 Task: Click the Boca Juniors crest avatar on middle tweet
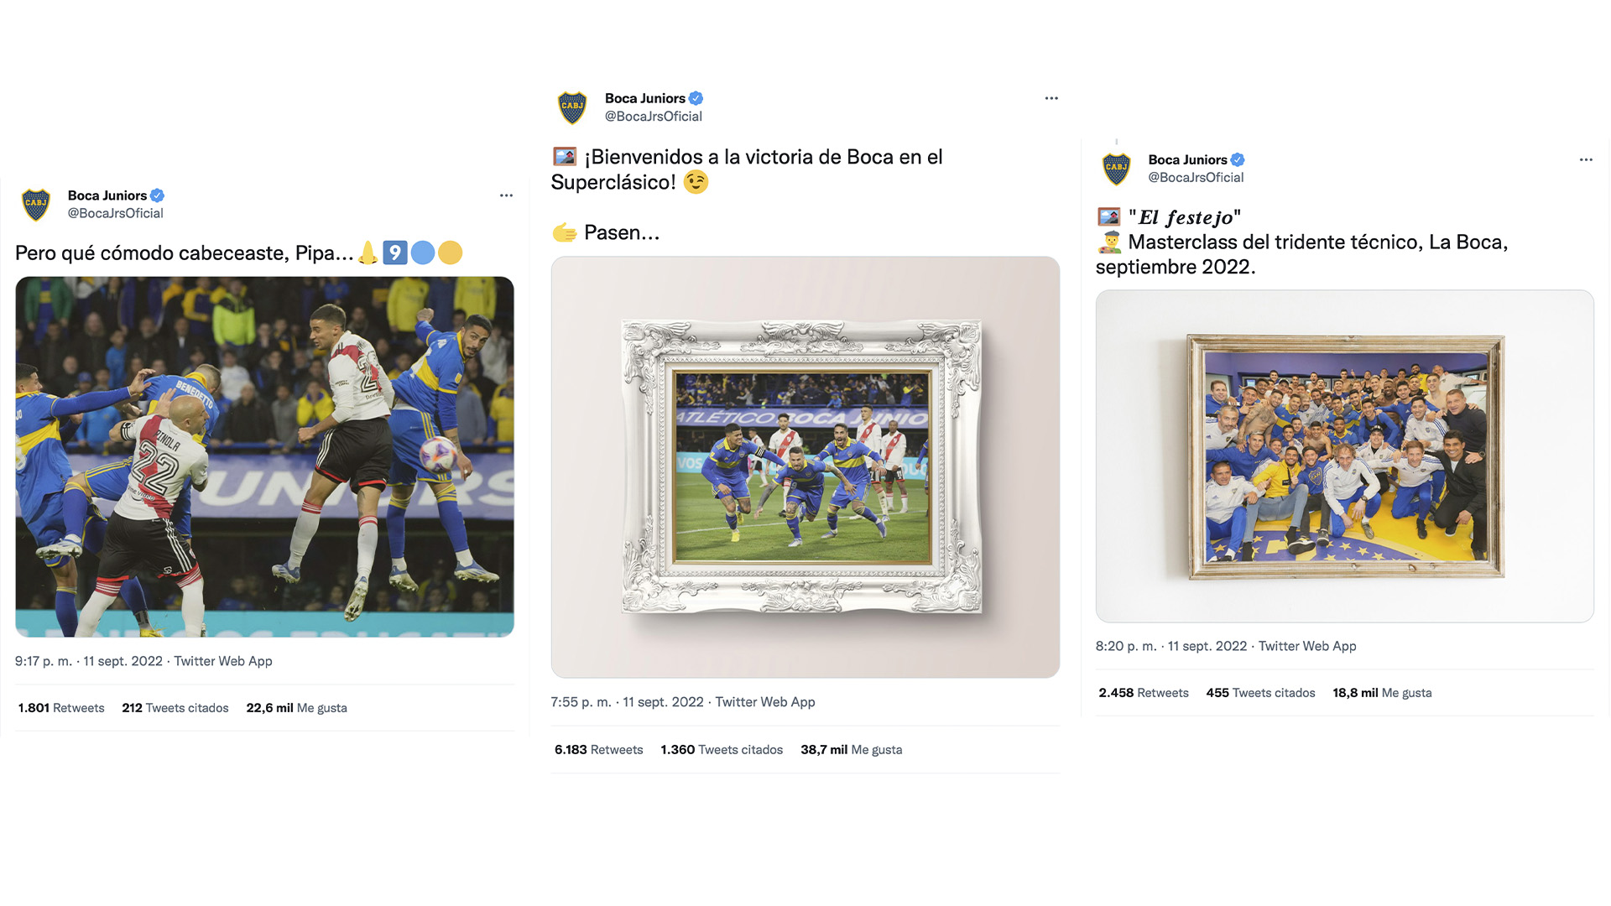click(x=572, y=107)
